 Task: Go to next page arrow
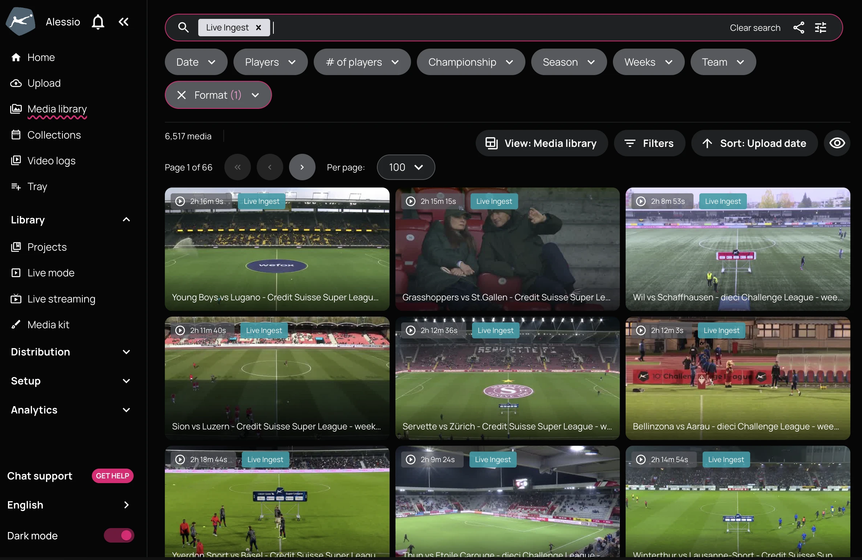pyautogui.click(x=302, y=167)
